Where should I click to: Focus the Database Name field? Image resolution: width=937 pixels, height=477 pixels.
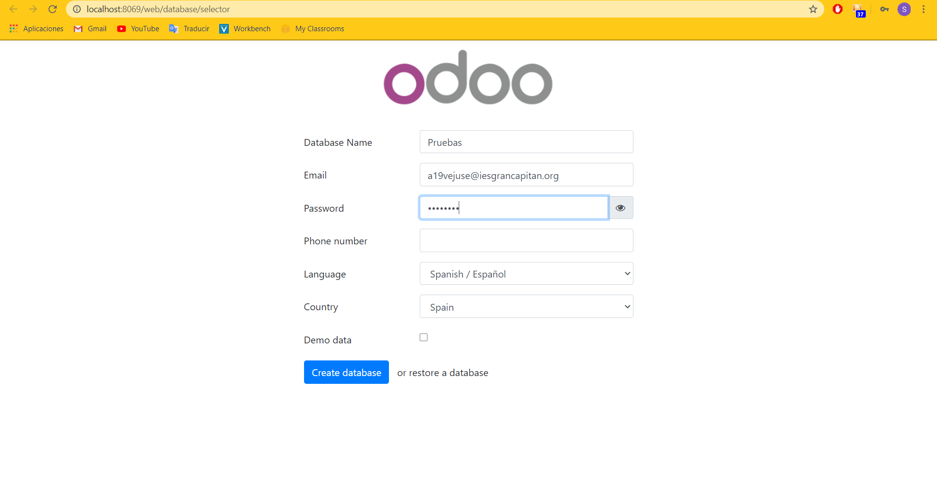point(527,142)
